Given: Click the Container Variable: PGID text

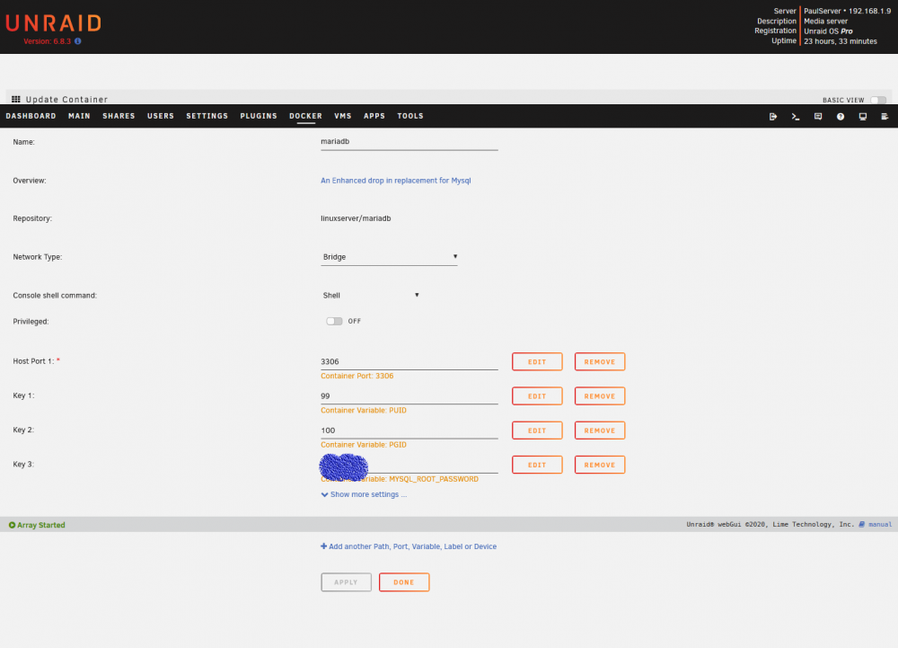Looking at the screenshot, I should click(363, 445).
